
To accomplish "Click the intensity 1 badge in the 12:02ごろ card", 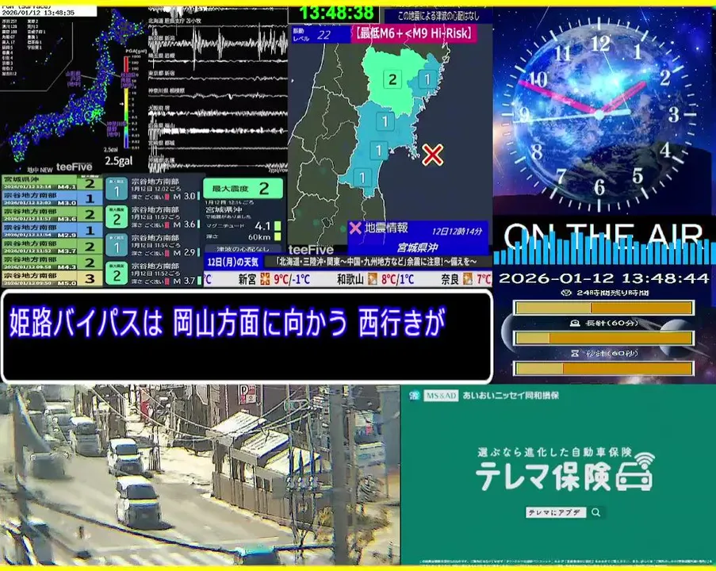I will (x=117, y=190).
